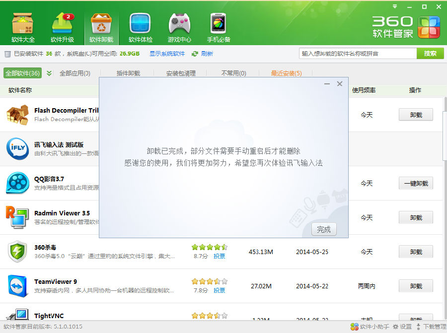Click 卸载 for TeamViewer 9
Screen dimensions: 447x333
(416, 286)
